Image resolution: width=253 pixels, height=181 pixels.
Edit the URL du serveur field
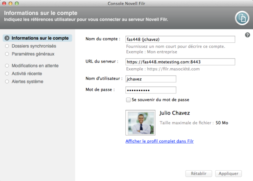pos(180,62)
